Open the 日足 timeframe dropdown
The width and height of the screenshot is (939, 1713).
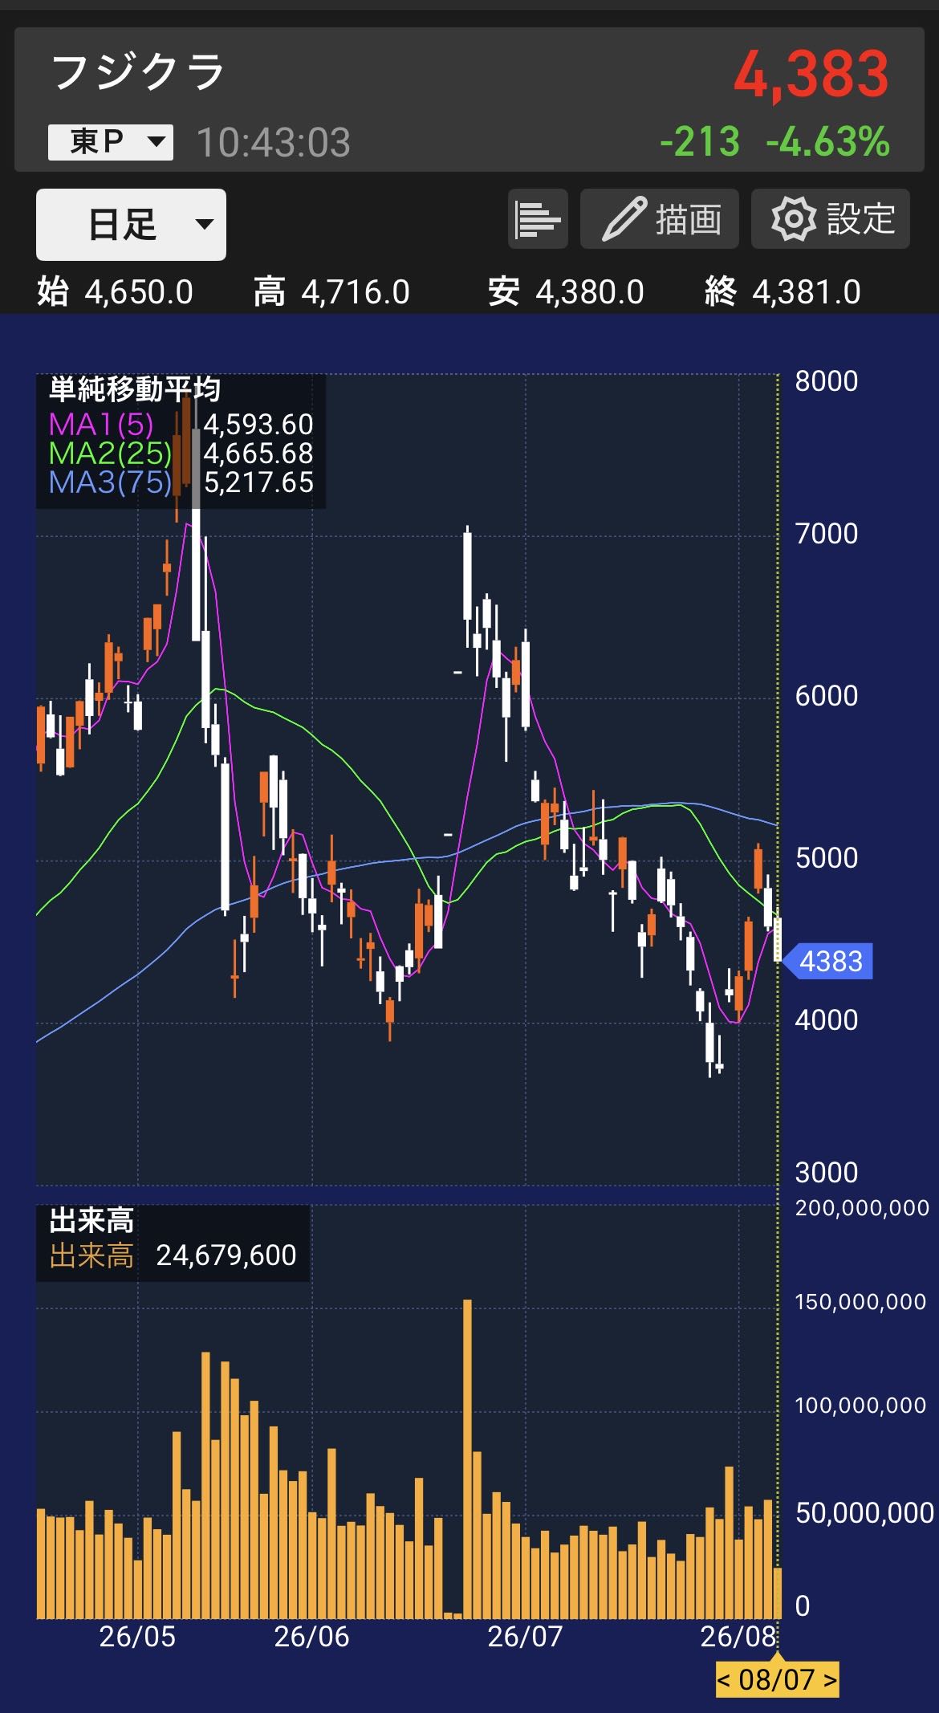click(x=131, y=225)
